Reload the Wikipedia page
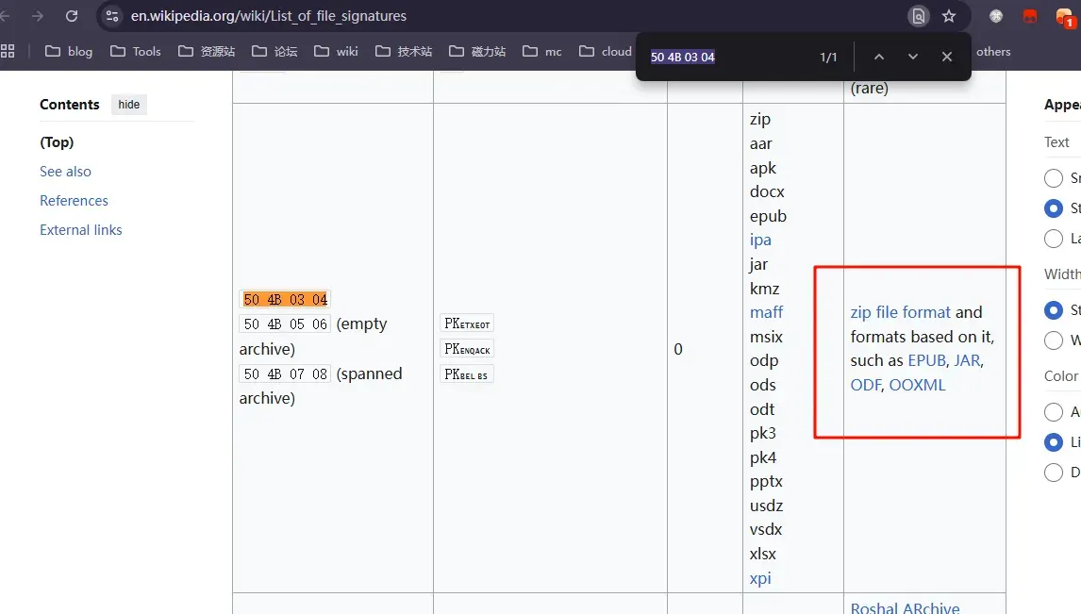Image resolution: width=1081 pixels, height=614 pixels. click(72, 16)
